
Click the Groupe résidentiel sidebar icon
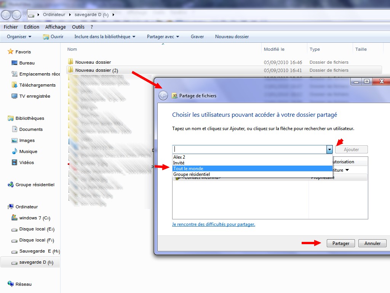tap(11, 185)
